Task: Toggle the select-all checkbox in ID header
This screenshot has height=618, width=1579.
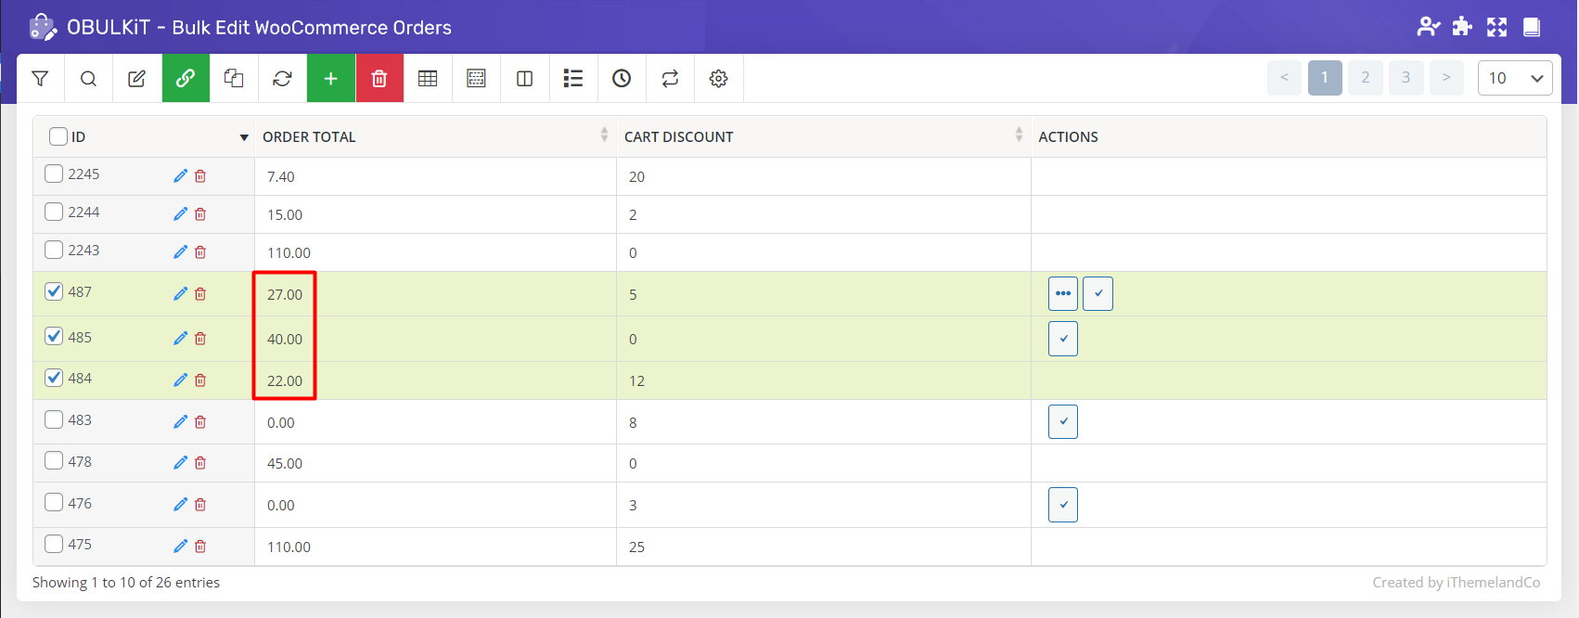Action: [x=58, y=136]
